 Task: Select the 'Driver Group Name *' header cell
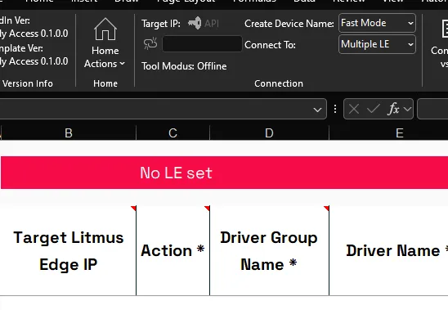(x=269, y=250)
